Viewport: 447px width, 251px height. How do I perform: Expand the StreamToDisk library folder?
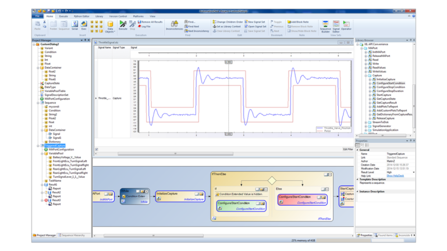click(x=366, y=123)
